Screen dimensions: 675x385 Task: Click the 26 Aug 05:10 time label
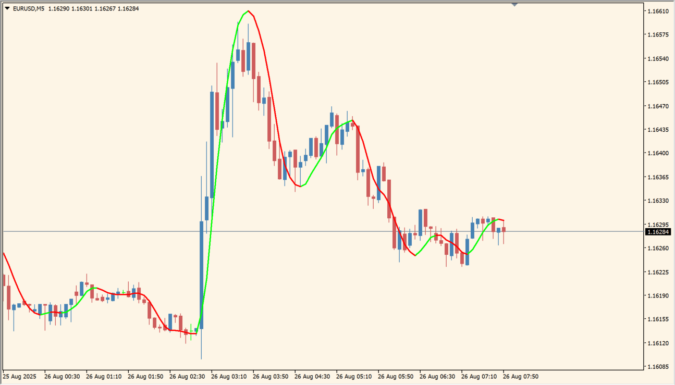(354, 376)
